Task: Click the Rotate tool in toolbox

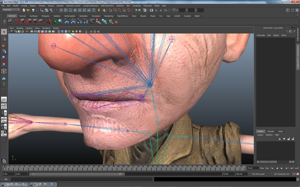Action: tap(4, 58)
